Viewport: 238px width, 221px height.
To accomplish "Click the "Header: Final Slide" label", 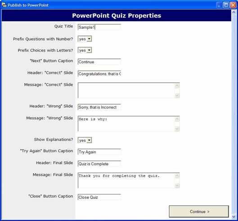I will (x=54, y=163).
